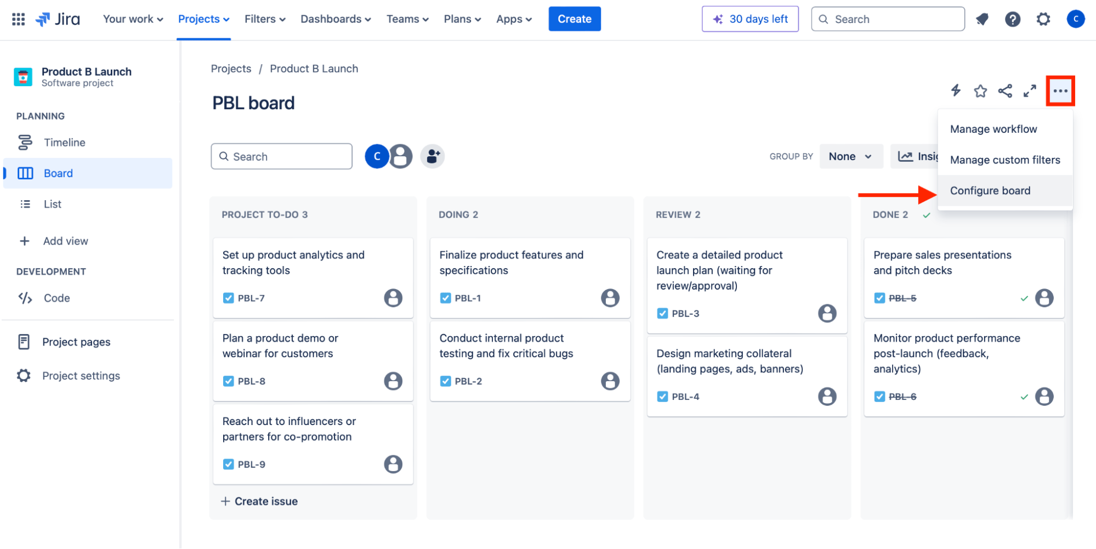The image size is (1096, 549).
Task: Open Jira notifications bell
Action: (x=981, y=19)
